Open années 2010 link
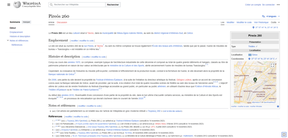Screen dimensions: 288x138 [x=67, y=95]
